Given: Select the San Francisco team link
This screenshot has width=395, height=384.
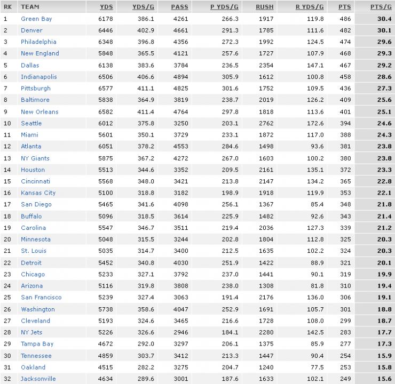Looking at the screenshot, I should pyautogui.click(x=41, y=297).
